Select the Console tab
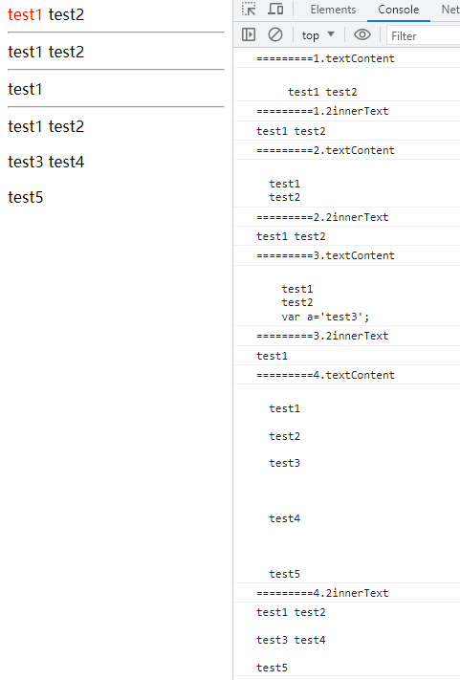The width and height of the screenshot is (460, 680). pos(399,10)
